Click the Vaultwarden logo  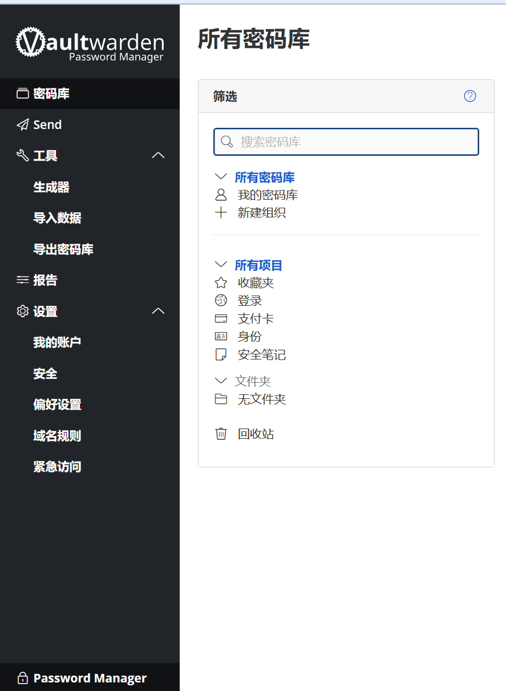pos(90,43)
